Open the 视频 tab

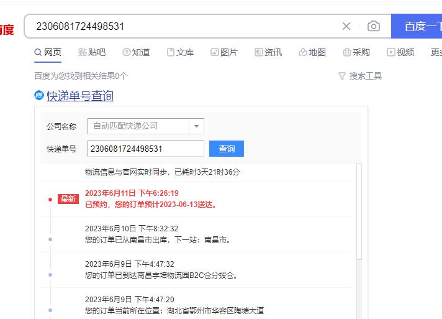400,52
